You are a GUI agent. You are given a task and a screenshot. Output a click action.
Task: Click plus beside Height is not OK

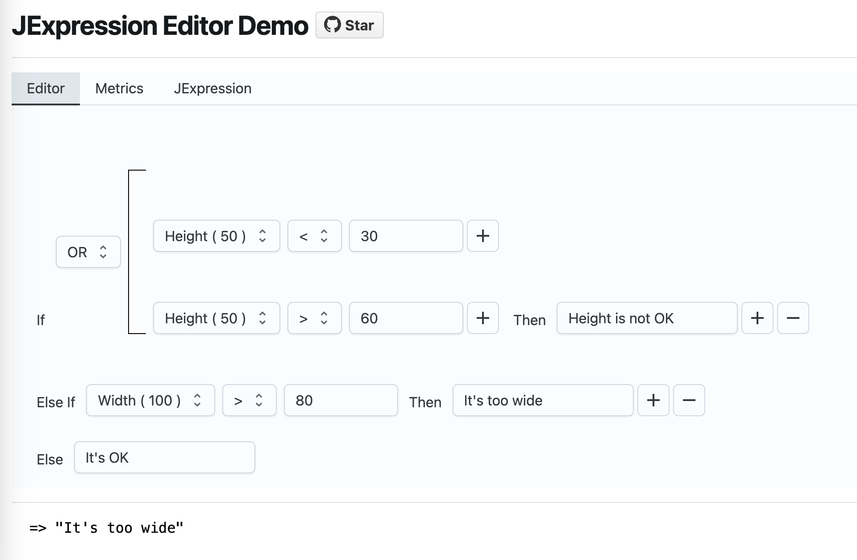pyautogui.click(x=757, y=318)
